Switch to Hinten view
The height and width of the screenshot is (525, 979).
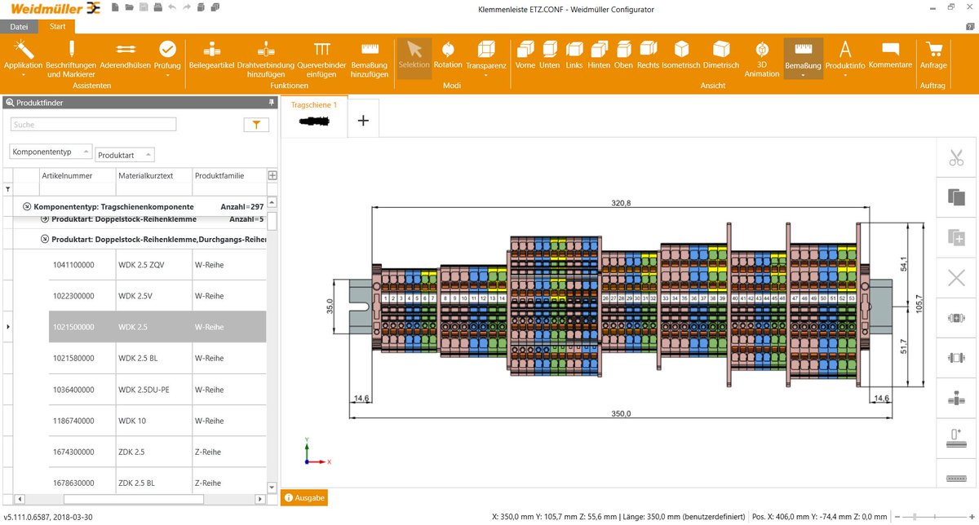coord(599,55)
